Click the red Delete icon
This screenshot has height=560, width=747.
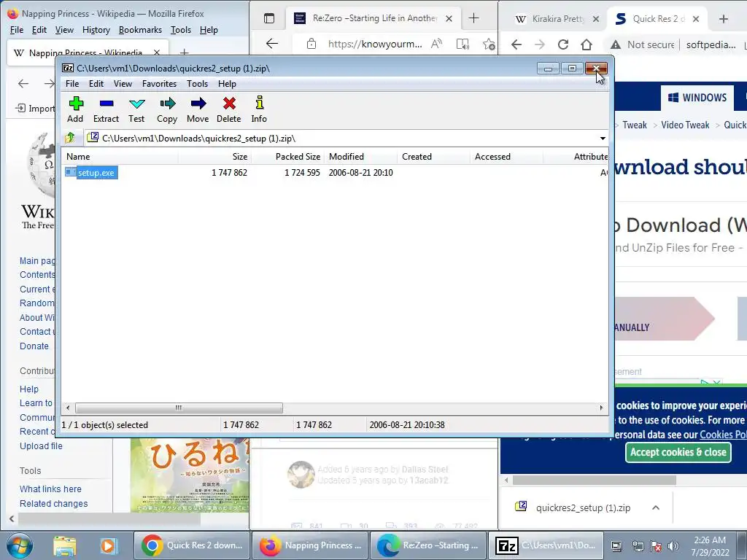click(x=228, y=109)
